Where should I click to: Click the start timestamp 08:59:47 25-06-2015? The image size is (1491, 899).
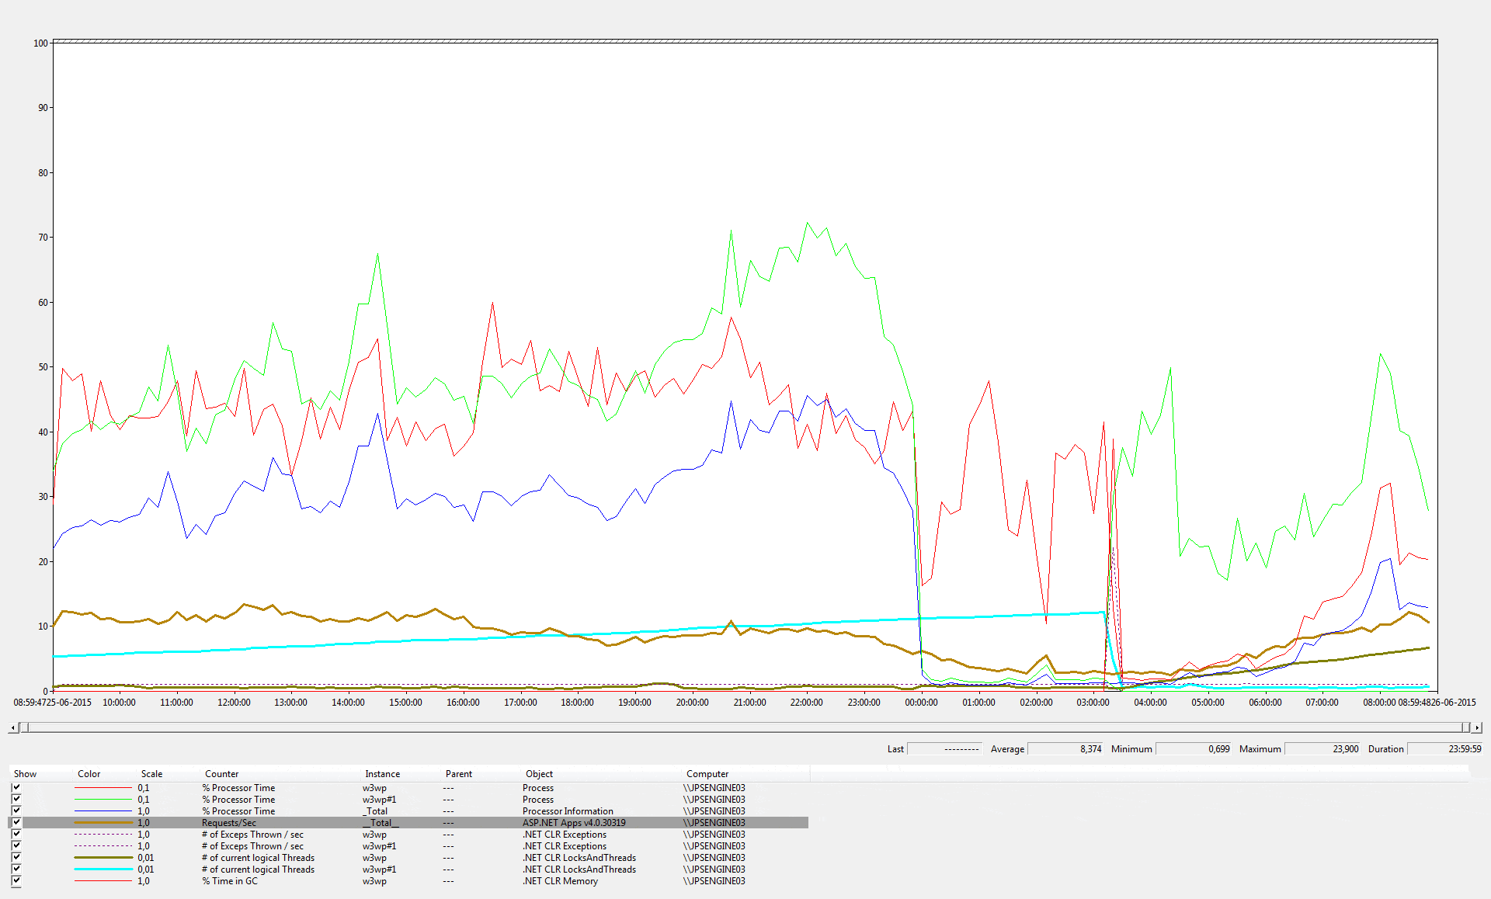(53, 702)
